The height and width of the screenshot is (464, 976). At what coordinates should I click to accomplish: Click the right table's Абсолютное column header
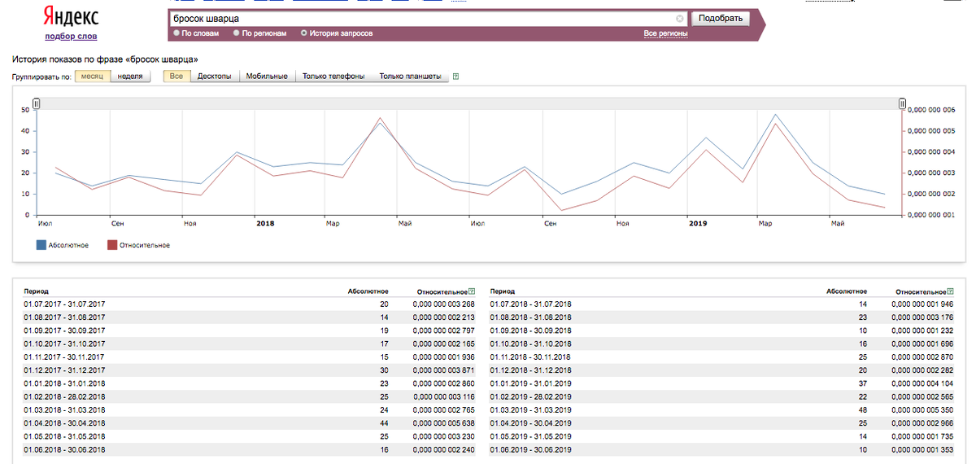click(x=847, y=291)
